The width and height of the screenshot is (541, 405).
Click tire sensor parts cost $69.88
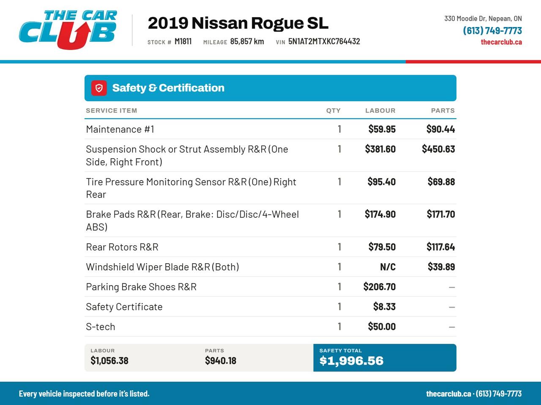[x=441, y=182]
